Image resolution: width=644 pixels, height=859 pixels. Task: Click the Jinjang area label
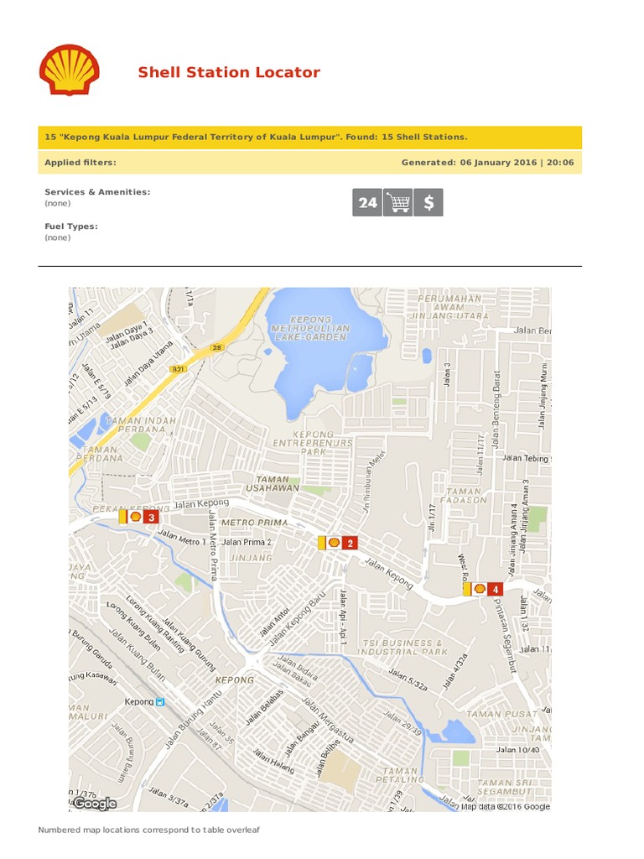(251, 558)
